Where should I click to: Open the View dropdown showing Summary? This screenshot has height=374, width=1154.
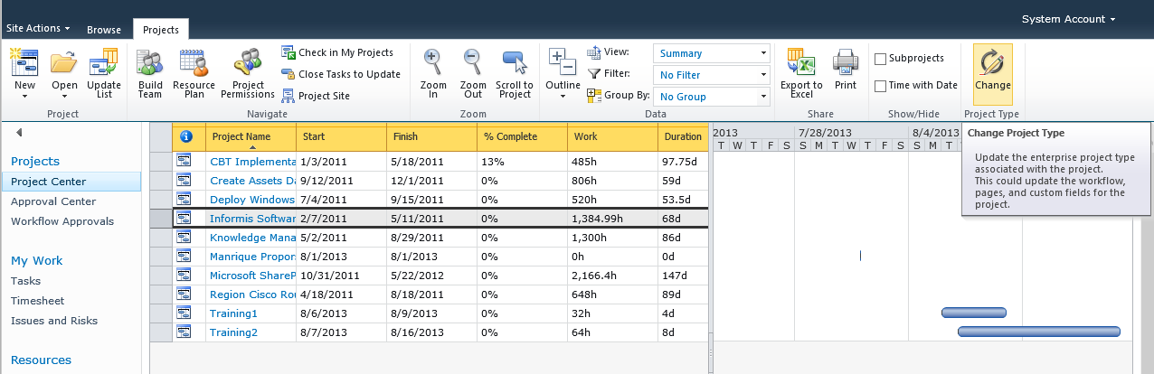(x=711, y=53)
